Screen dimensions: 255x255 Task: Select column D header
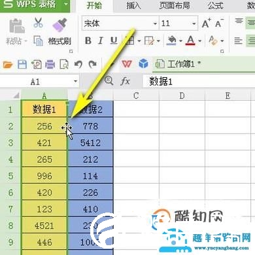pos(182,95)
